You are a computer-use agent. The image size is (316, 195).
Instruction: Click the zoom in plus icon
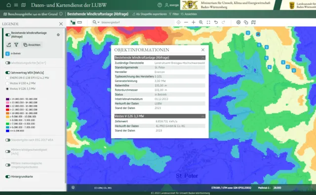click(194, 22)
